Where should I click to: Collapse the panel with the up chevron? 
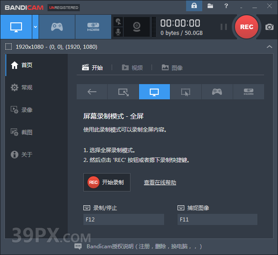coord(269,47)
